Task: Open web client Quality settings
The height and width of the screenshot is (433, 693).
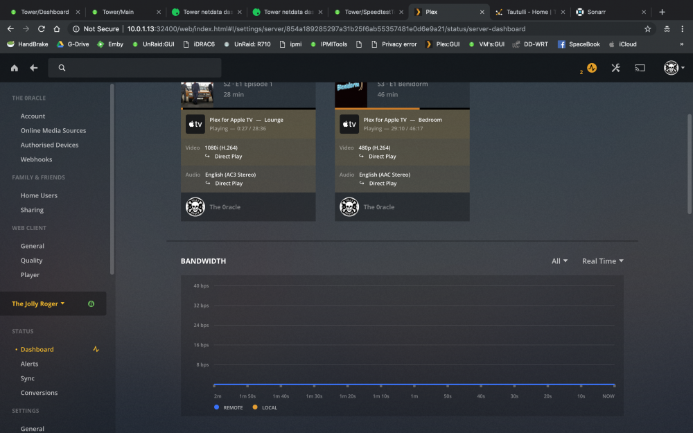Action: (31, 260)
